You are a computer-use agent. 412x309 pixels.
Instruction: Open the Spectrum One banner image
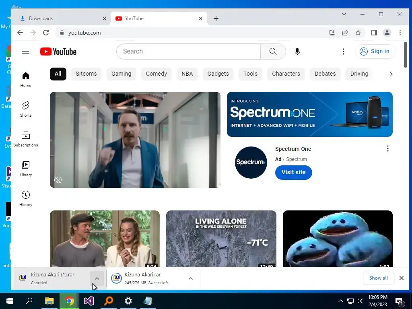(x=309, y=114)
